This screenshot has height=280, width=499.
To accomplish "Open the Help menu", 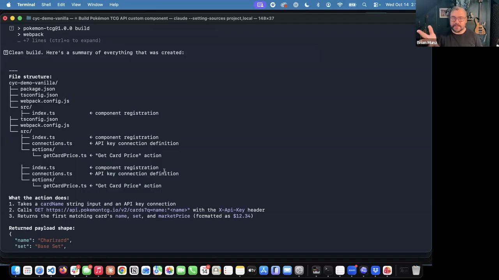I will click(x=114, y=5).
